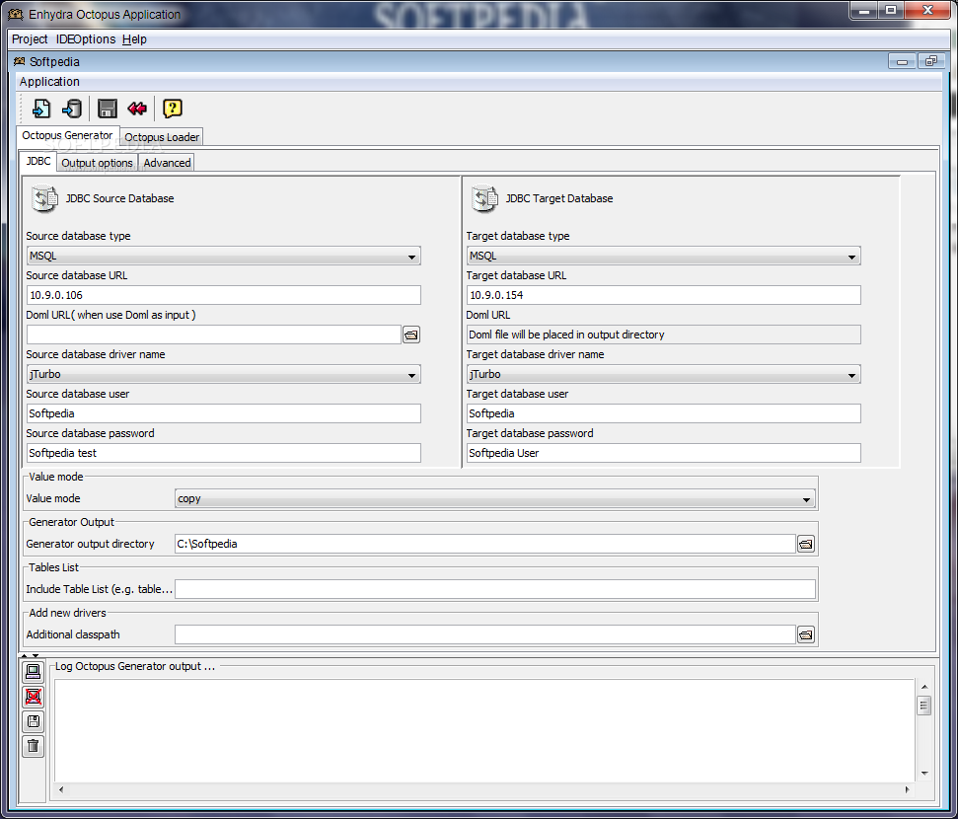
Task: Open the IDEOptions menu
Action: pyautogui.click(x=86, y=39)
